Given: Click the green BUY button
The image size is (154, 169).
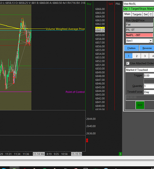Looking at the screenshot, I should pos(140,105).
